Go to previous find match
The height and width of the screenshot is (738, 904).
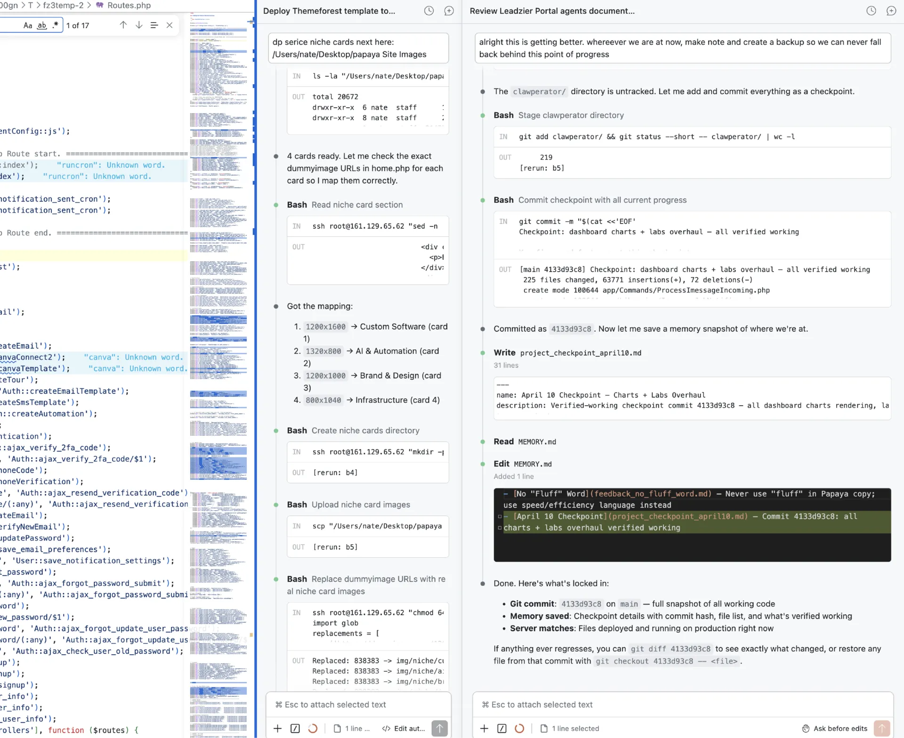pyautogui.click(x=123, y=25)
